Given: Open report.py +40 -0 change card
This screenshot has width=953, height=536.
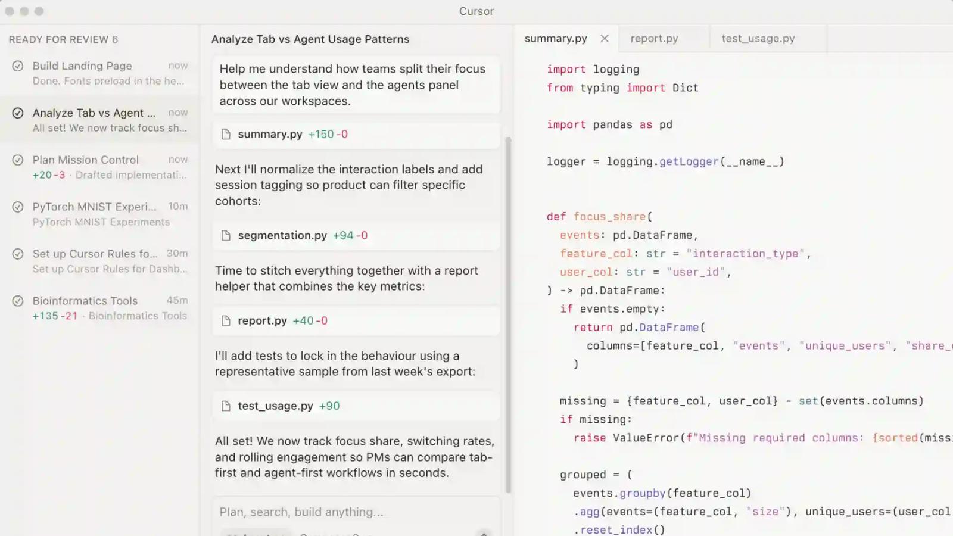Looking at the screenshot, I should coord(356,321).
